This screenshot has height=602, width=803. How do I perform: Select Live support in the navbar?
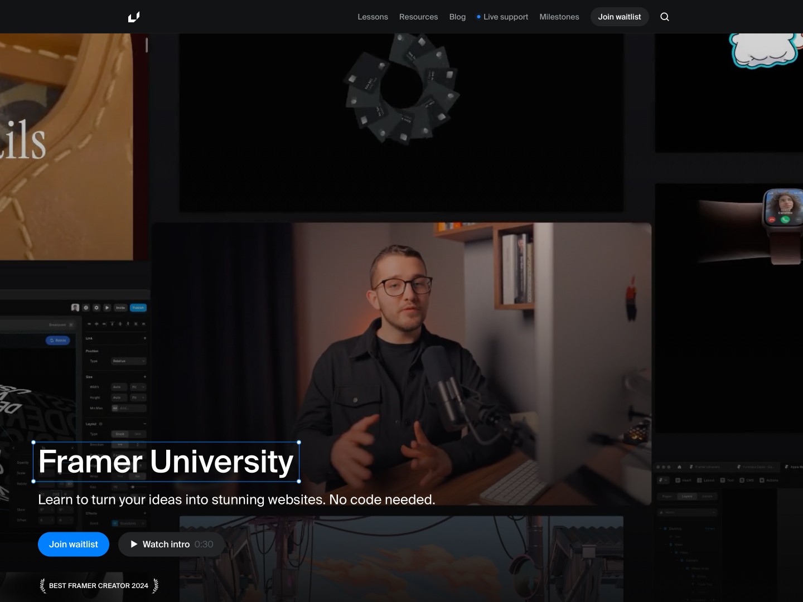click(502, 17)
